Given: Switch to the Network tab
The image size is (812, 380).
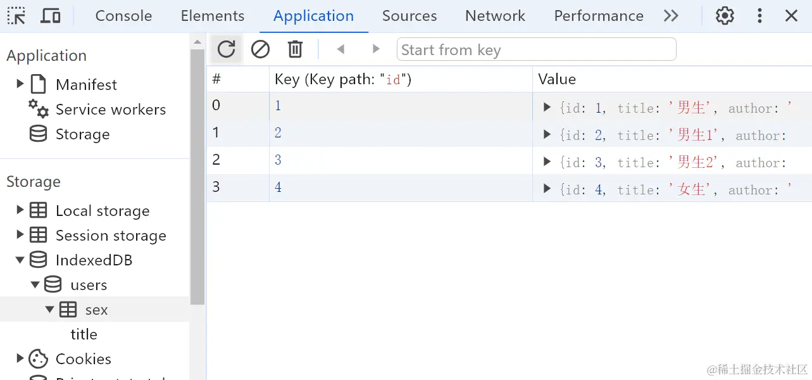Looking at the screenshot, I should point(495,16).
